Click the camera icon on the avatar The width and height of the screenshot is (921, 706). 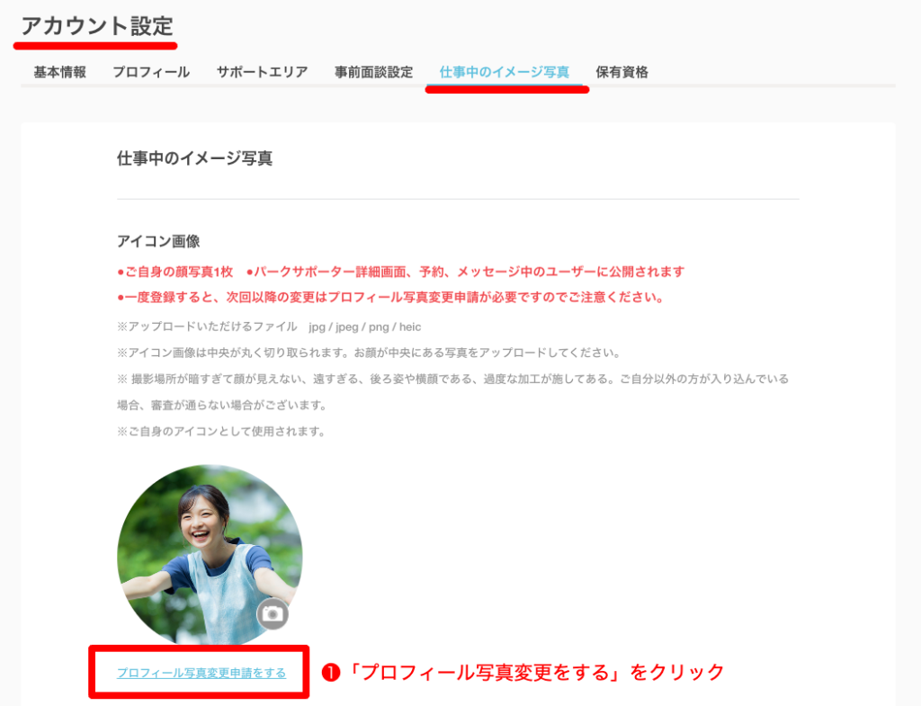click(x=273, y=614)
